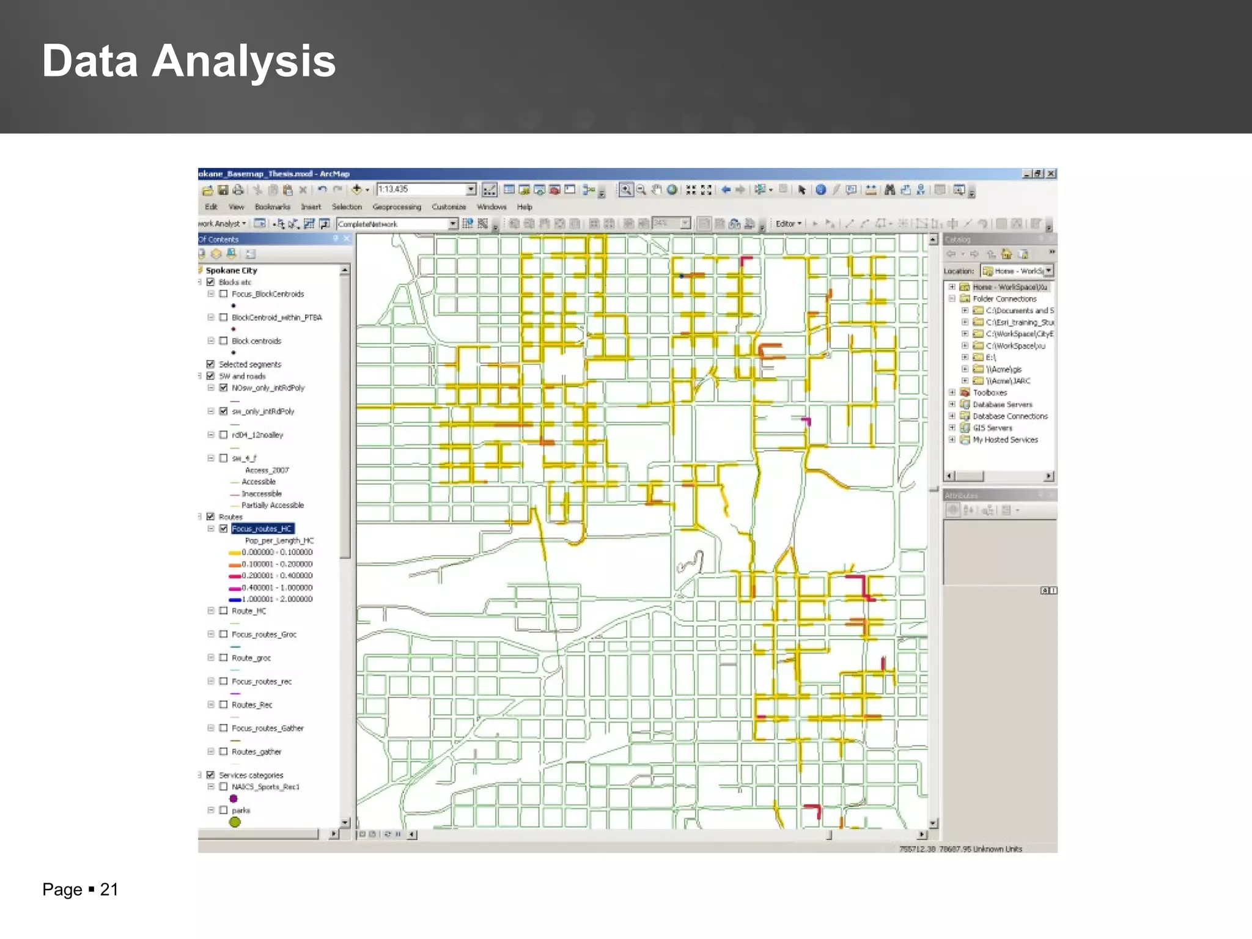Screen dimensions: 1252x939
Task: Enable the parks layer checkbox
Action: click(224, 810)
